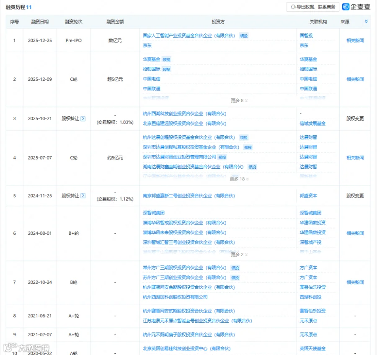The height and width of the screenshot is (355, 377).
Task: Open 中国电信 investor link
Action: [152, 79]
